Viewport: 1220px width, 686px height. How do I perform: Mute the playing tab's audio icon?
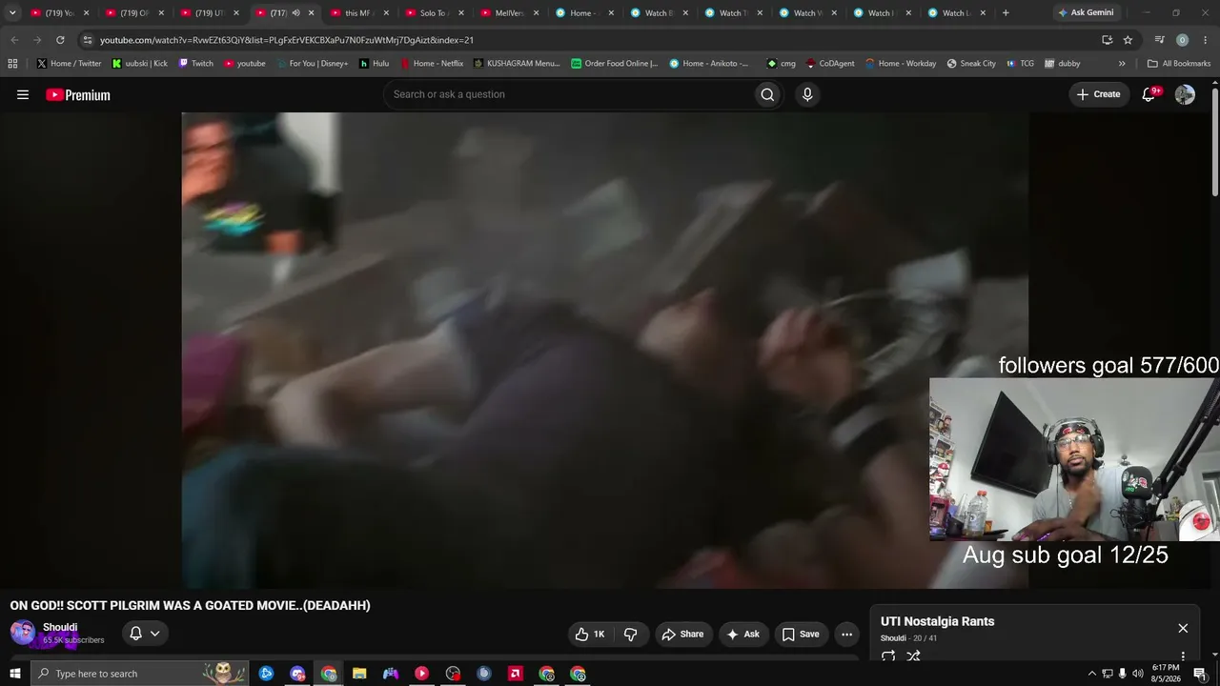tap(295, 13)
